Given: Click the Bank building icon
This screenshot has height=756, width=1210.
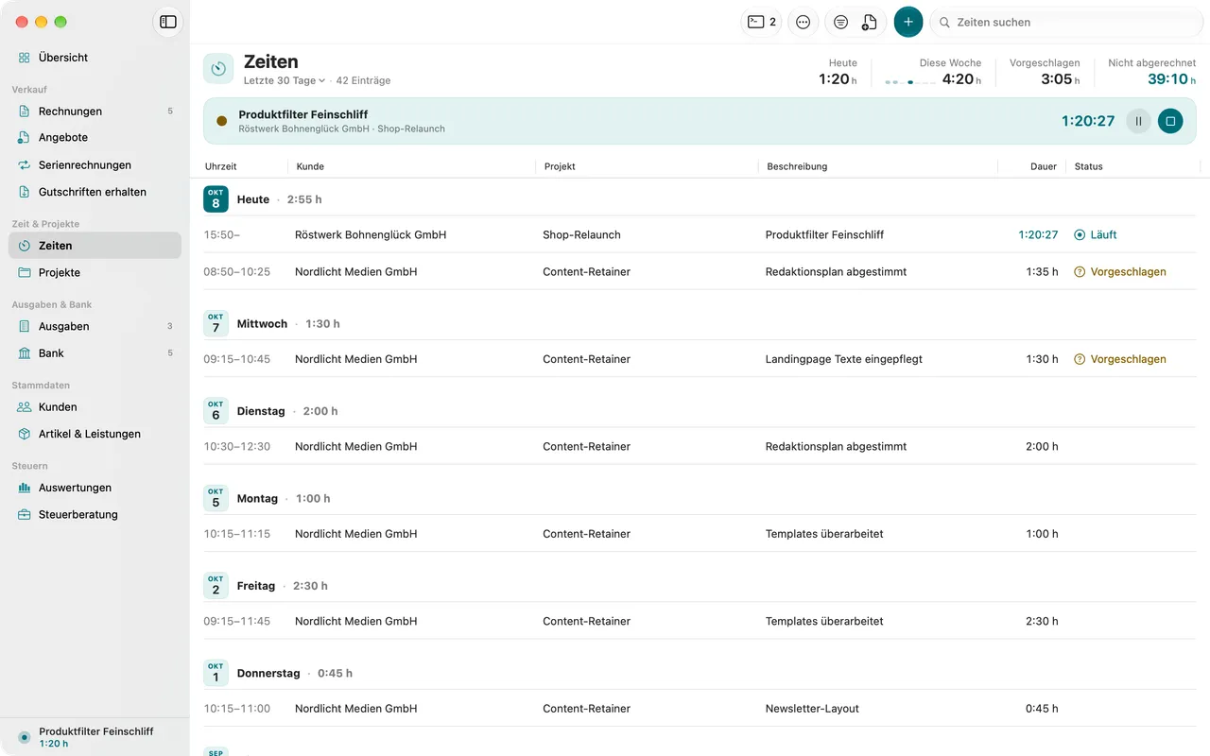Looking at the screenshot, I should 25,353.
